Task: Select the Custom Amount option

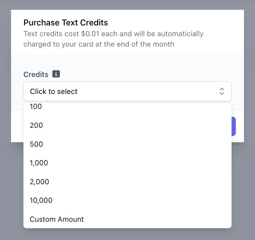Action: click(127, 219)
